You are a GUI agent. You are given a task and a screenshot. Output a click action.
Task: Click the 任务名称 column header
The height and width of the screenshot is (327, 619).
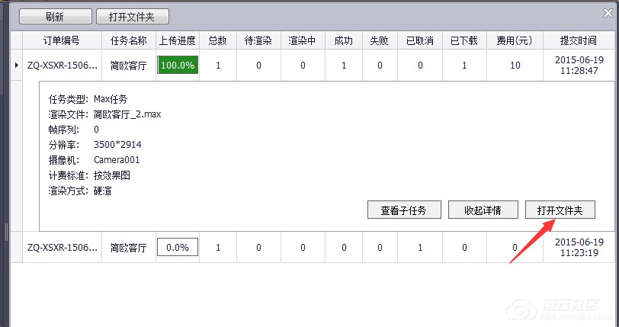(128, 40)
